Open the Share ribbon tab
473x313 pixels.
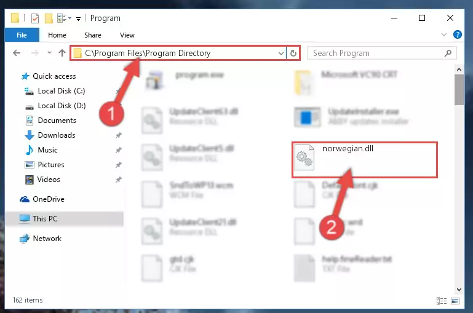[x=93, y=35]
